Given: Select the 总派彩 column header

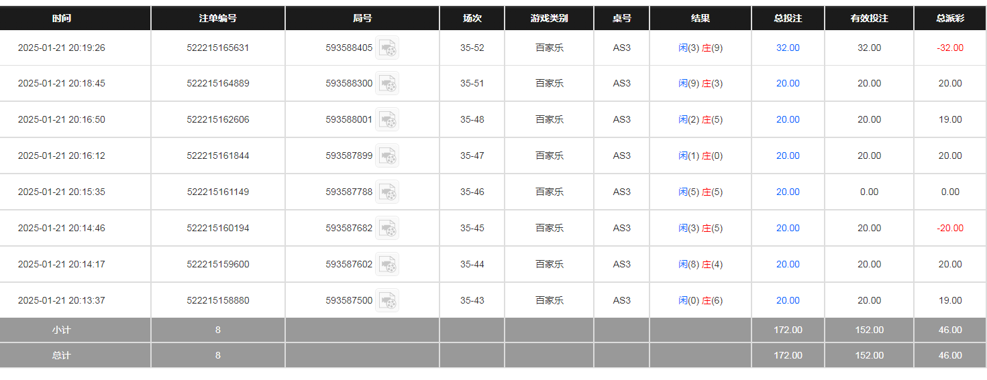Looking at the screenshot, I should pyautogui.click(x=950, y=18).
